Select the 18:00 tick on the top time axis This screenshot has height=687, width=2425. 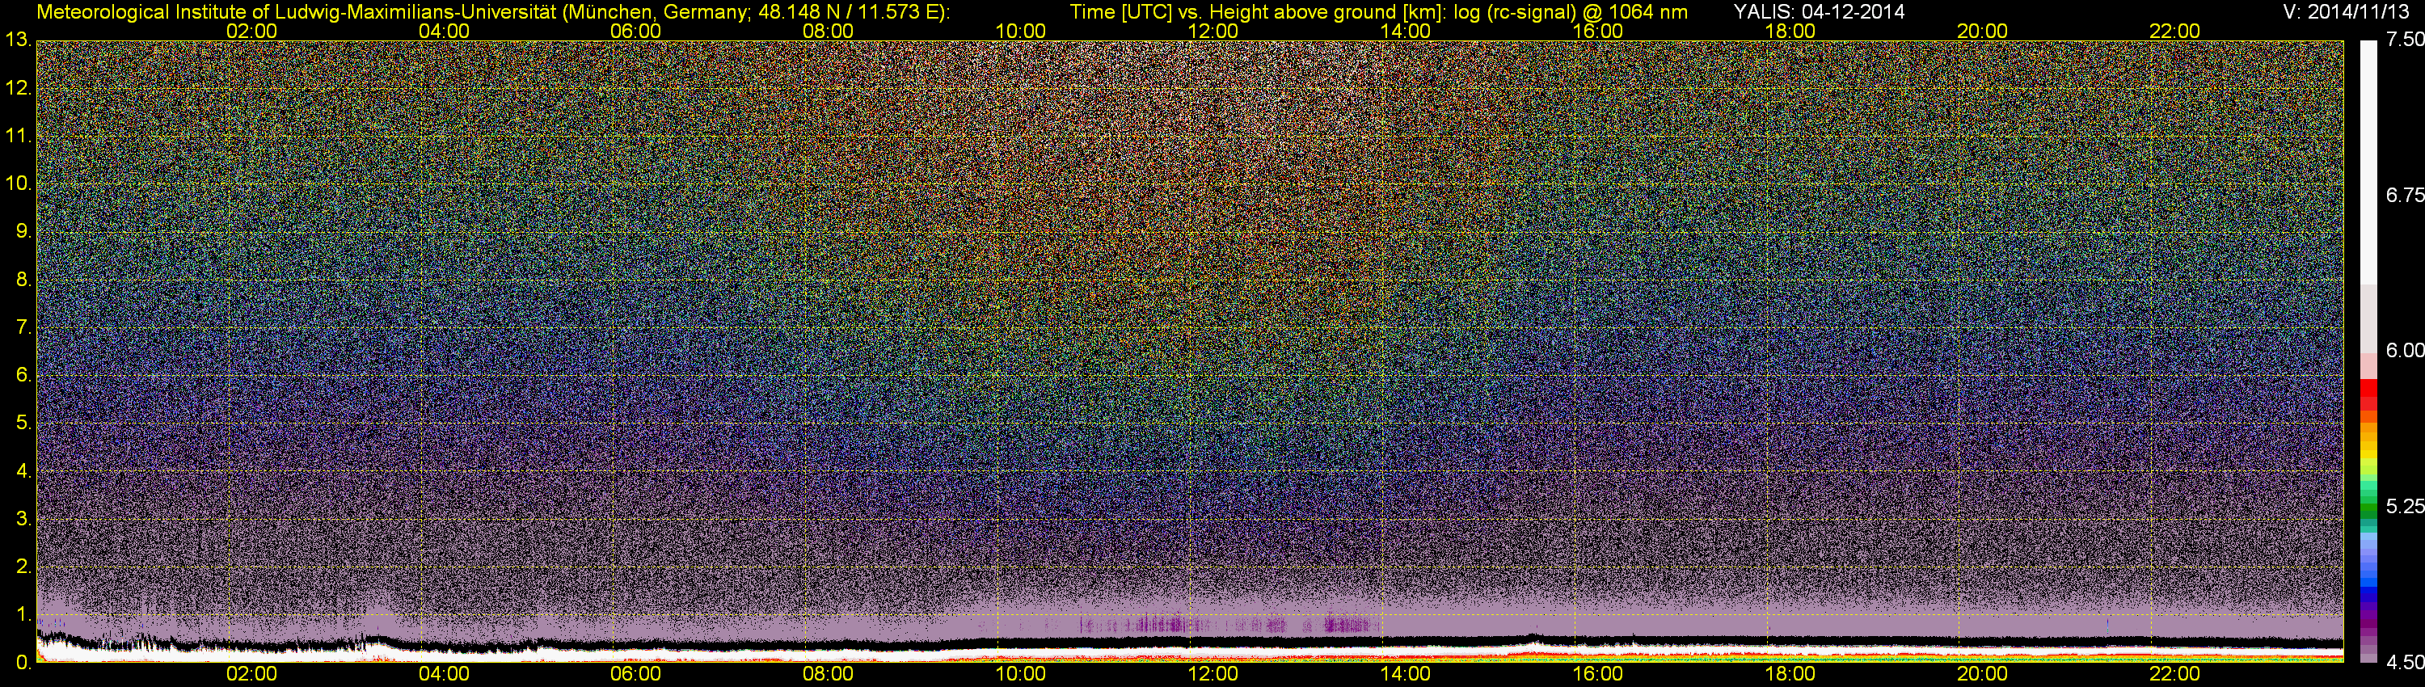1790,31
